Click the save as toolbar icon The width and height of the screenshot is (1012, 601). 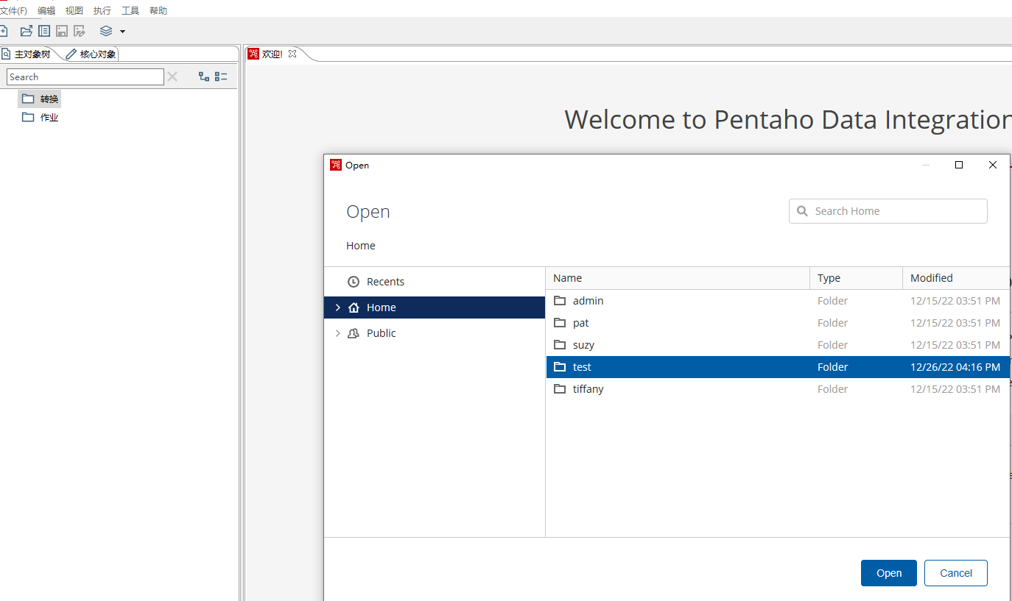(x=80, y=31)
